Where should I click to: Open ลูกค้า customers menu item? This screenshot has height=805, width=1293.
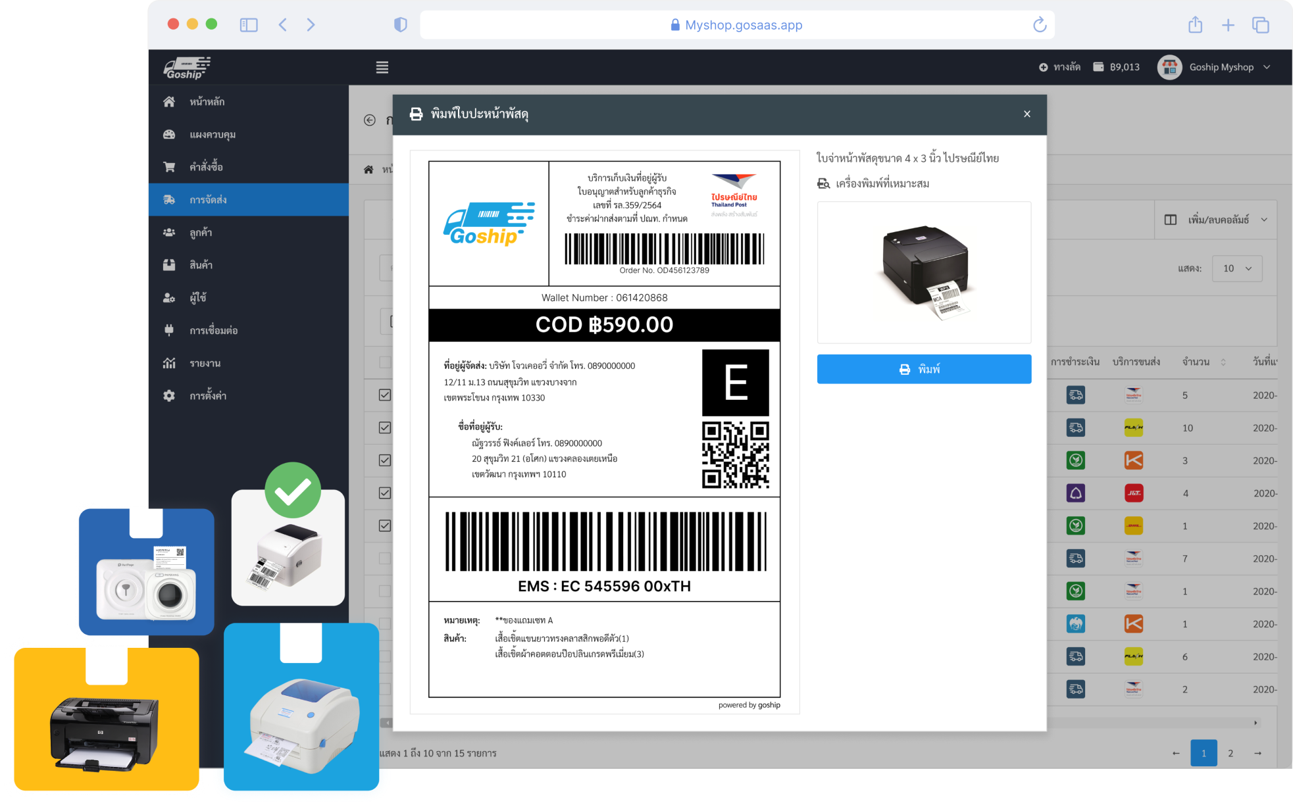coord(249,232)
